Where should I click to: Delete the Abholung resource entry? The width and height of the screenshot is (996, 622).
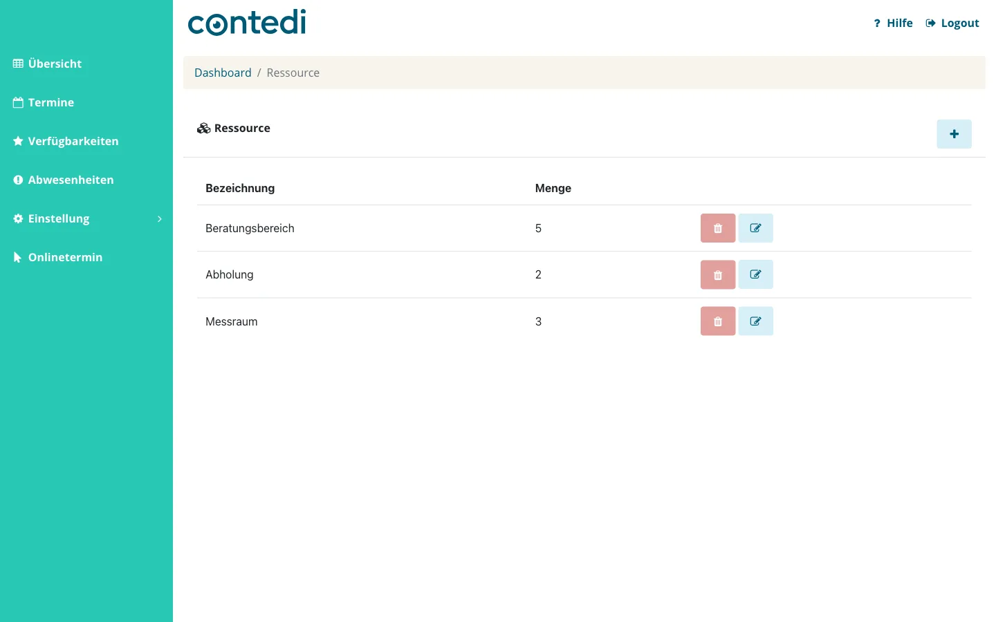tap(718, 274)
